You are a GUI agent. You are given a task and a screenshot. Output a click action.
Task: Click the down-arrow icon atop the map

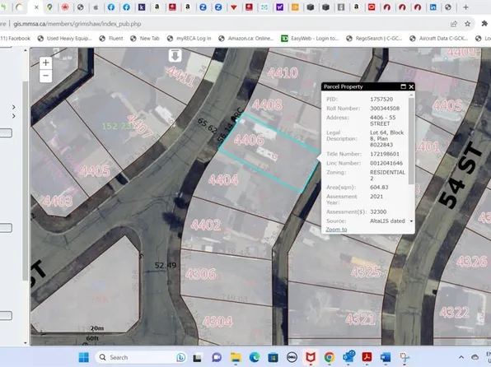(175, 56)
